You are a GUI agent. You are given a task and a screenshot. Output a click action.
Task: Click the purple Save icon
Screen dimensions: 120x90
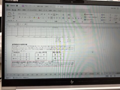[23, 6]
